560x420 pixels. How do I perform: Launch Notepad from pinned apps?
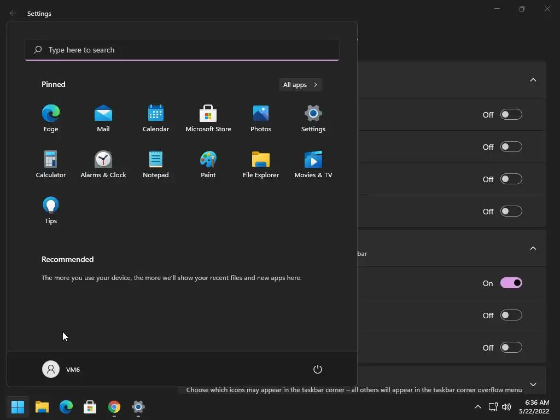point(156,164)
